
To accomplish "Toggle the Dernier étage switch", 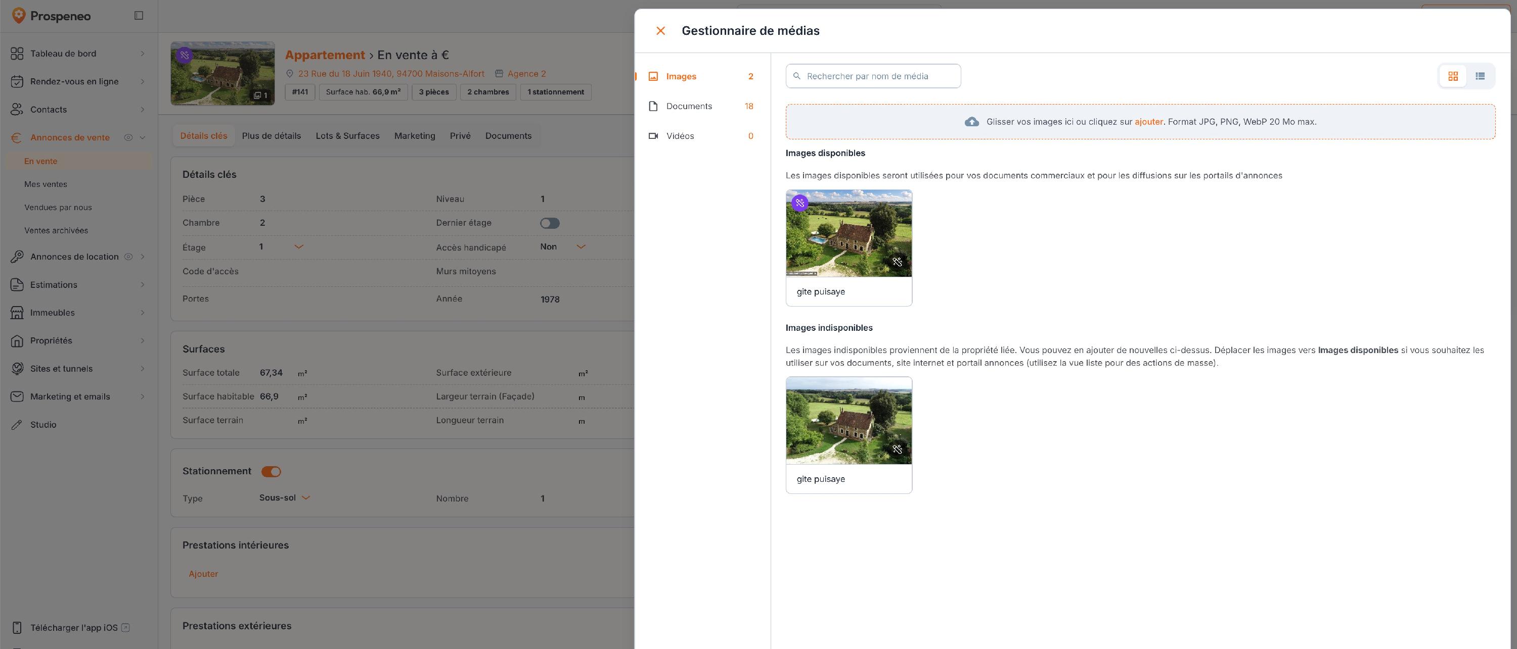I will point(550,223).
